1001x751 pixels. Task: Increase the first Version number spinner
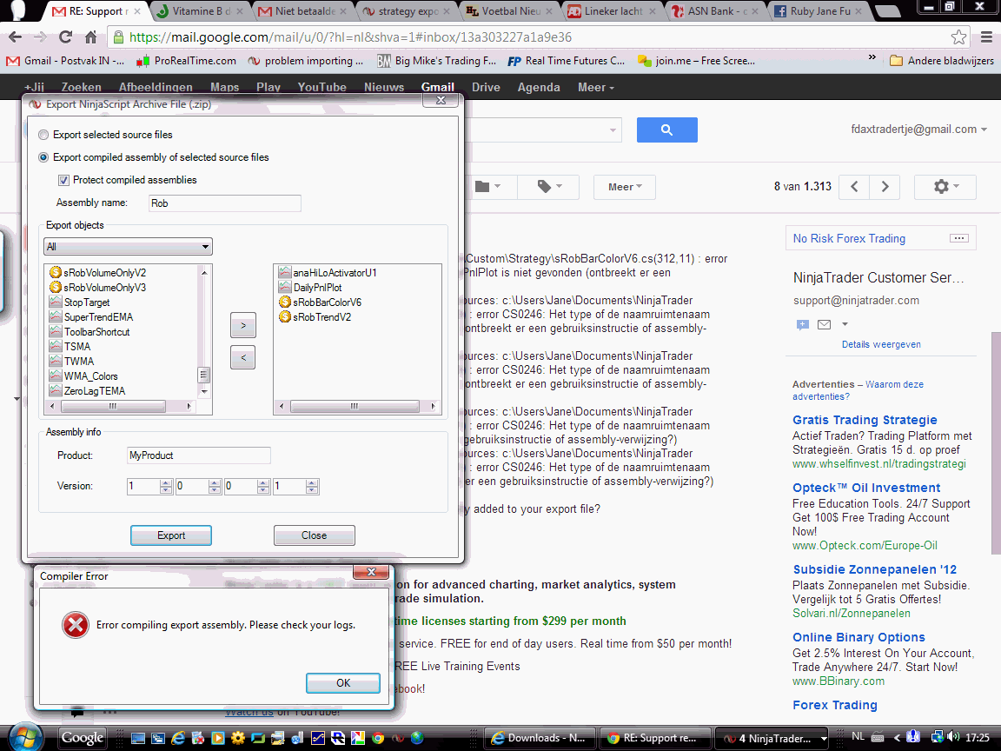pyautogui.click(x=166, y=482)
